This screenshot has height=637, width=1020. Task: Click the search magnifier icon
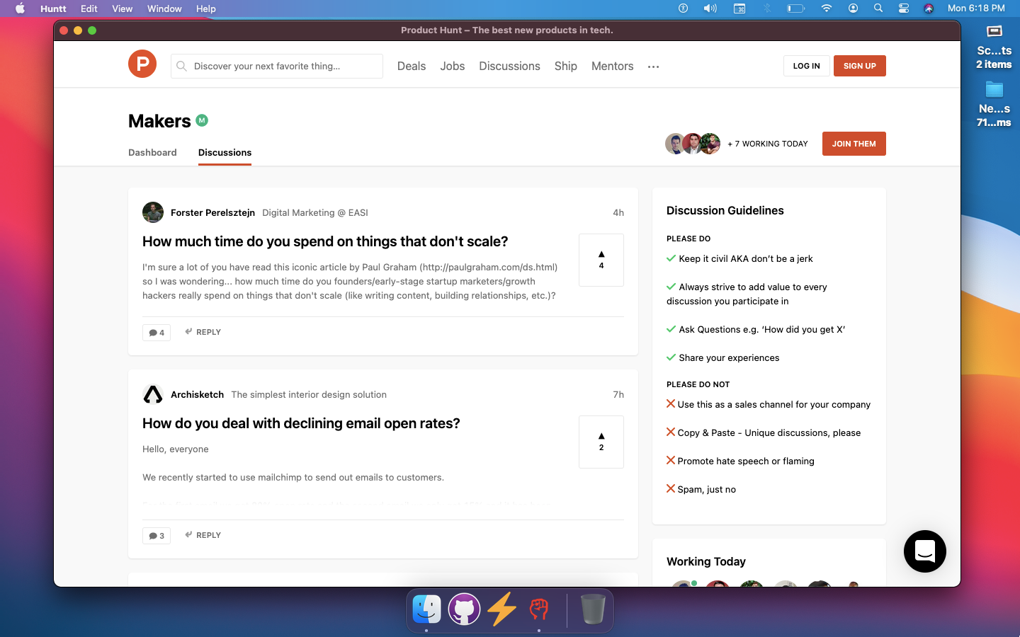tap(181, 66)
